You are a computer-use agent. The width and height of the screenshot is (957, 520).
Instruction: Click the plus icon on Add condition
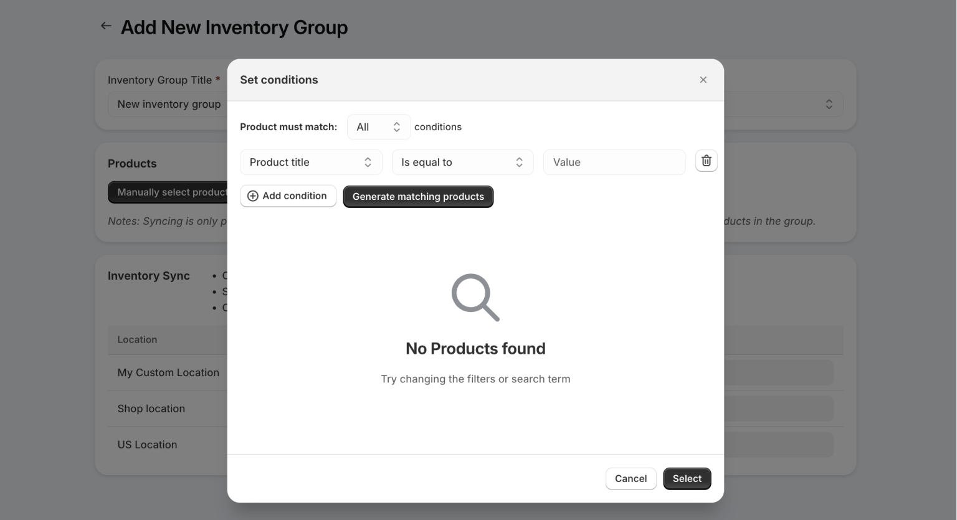click(252, 196)
